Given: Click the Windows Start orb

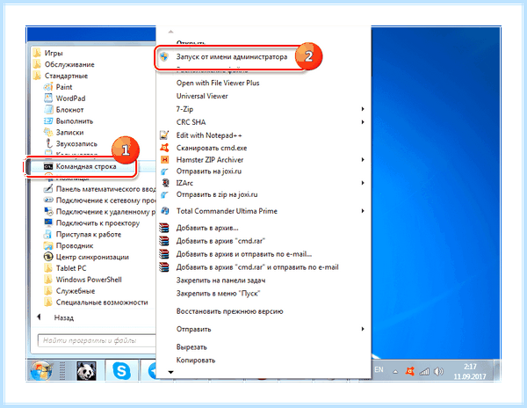Looking at the screenshot, I should [41, 371].
